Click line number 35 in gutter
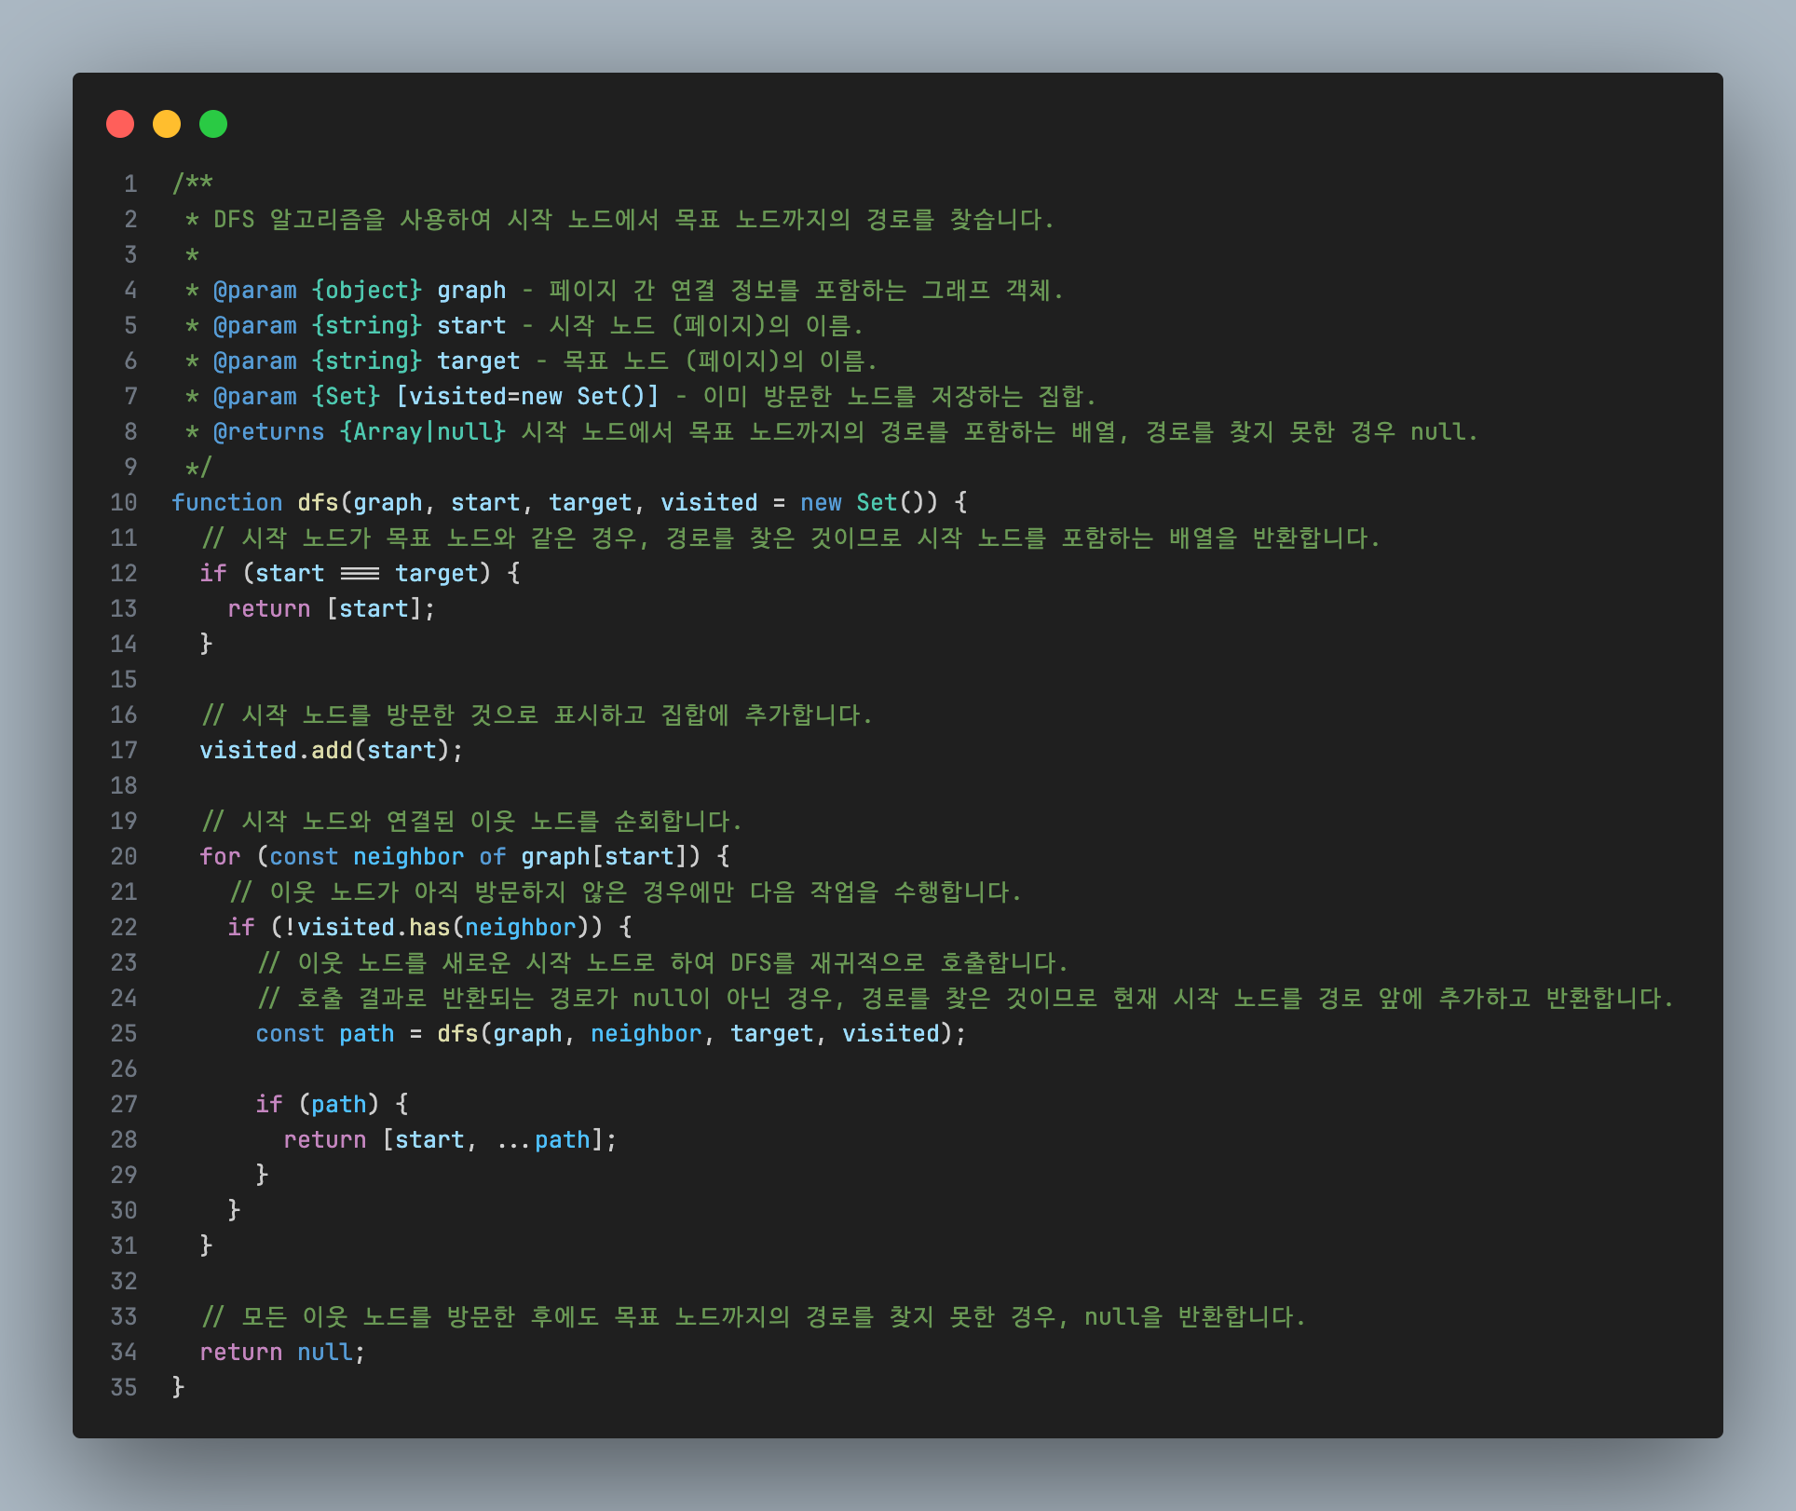Screen dimensions: 1796x1511 tap(124, 1388)
